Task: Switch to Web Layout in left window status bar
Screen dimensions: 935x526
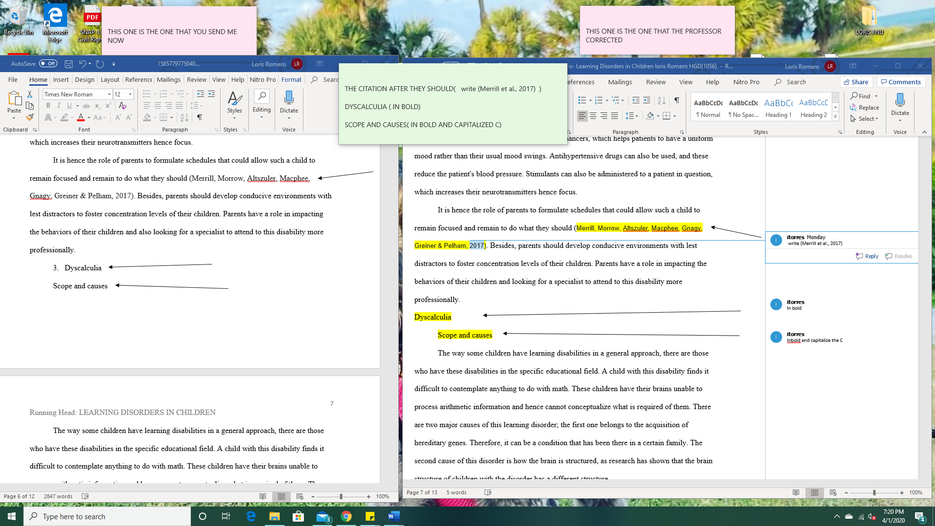Action: 300,496
